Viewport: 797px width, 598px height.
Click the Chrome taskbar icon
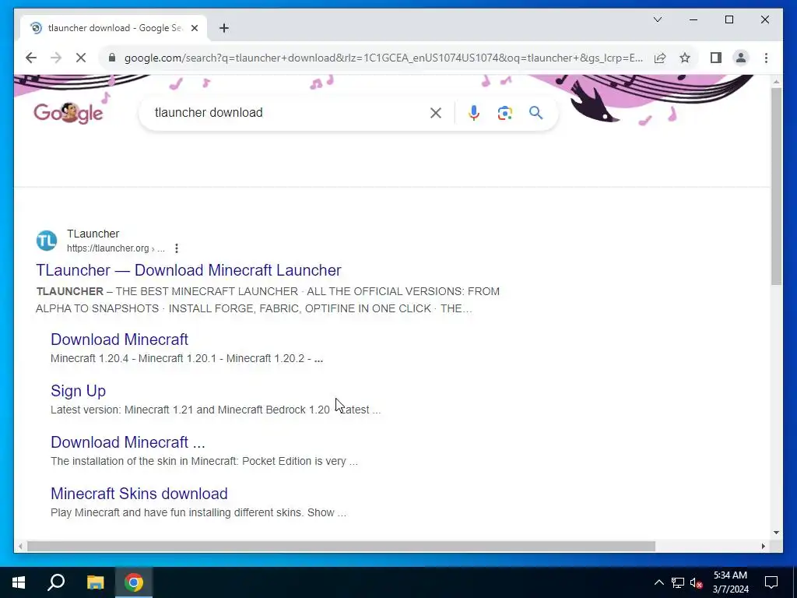click(x=134, y=582)
